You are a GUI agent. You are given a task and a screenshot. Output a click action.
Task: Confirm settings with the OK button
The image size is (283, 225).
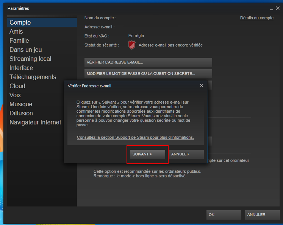click(224, 215)
